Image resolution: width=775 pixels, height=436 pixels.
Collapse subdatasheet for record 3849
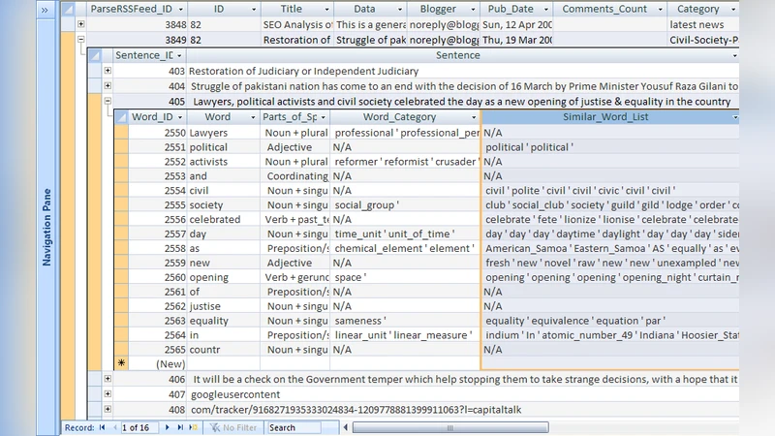tap(81, 40)
